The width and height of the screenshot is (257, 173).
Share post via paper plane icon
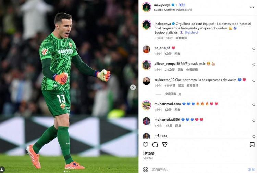[164, 145]
